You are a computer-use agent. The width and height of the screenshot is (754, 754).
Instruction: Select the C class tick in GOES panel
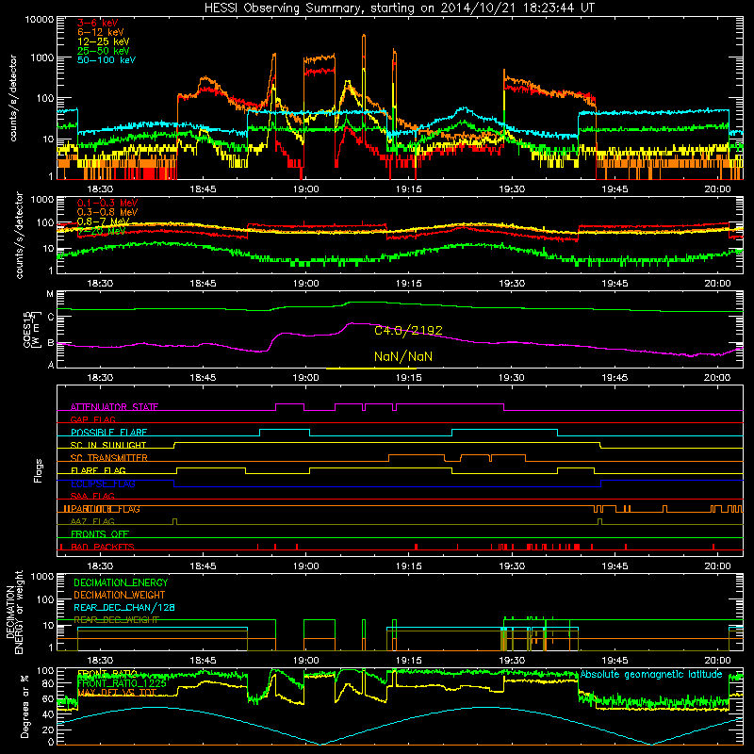[50, 318]
